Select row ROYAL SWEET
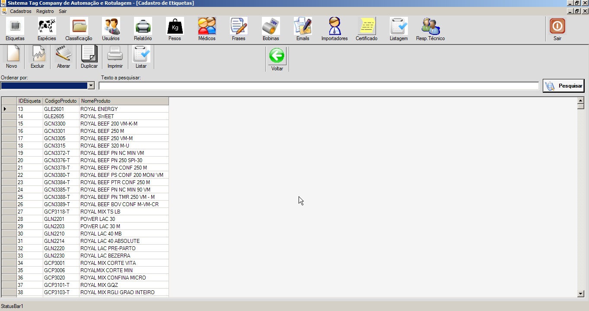The height and width of the screenshot is (311, 589). click(x=85, y=116)
